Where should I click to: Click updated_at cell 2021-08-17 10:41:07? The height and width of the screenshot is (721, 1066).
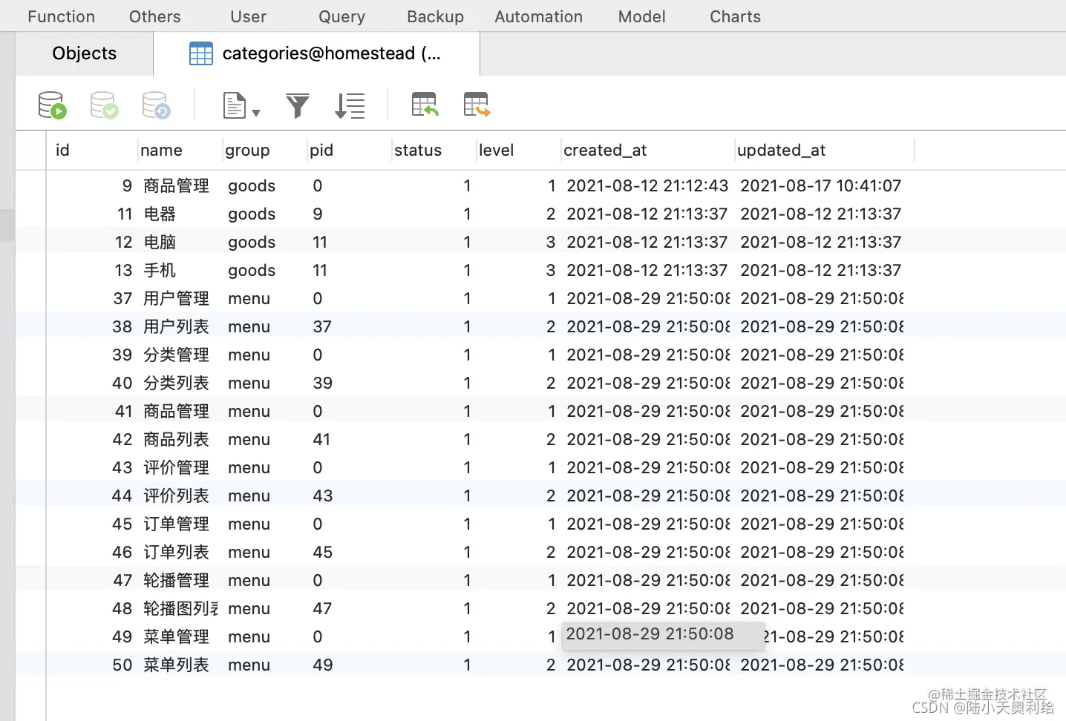click(x=821, y=186)
